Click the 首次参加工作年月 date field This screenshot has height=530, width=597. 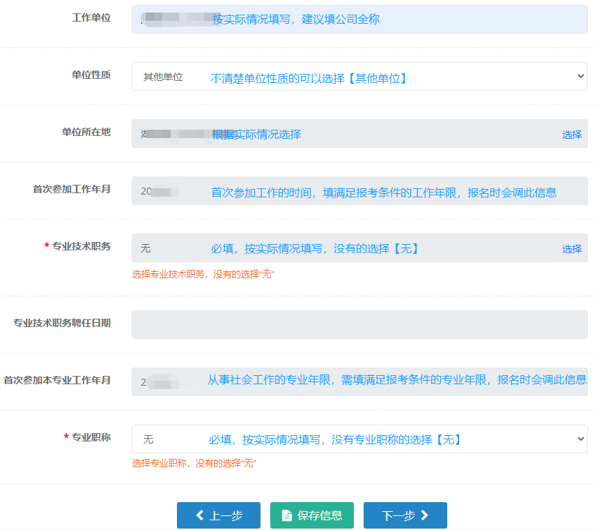(x=359, y=191)
